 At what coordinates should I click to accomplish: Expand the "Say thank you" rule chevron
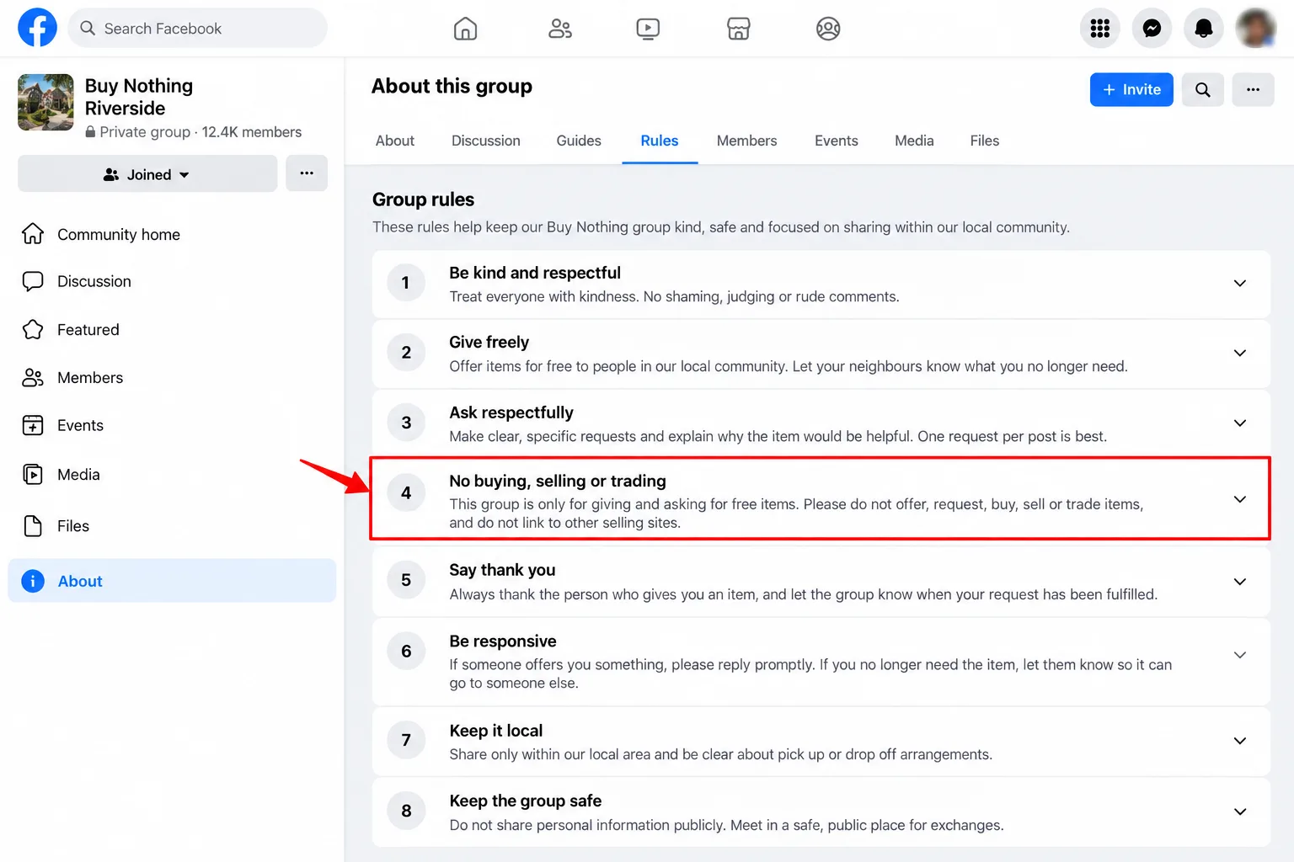point(1239,582)
